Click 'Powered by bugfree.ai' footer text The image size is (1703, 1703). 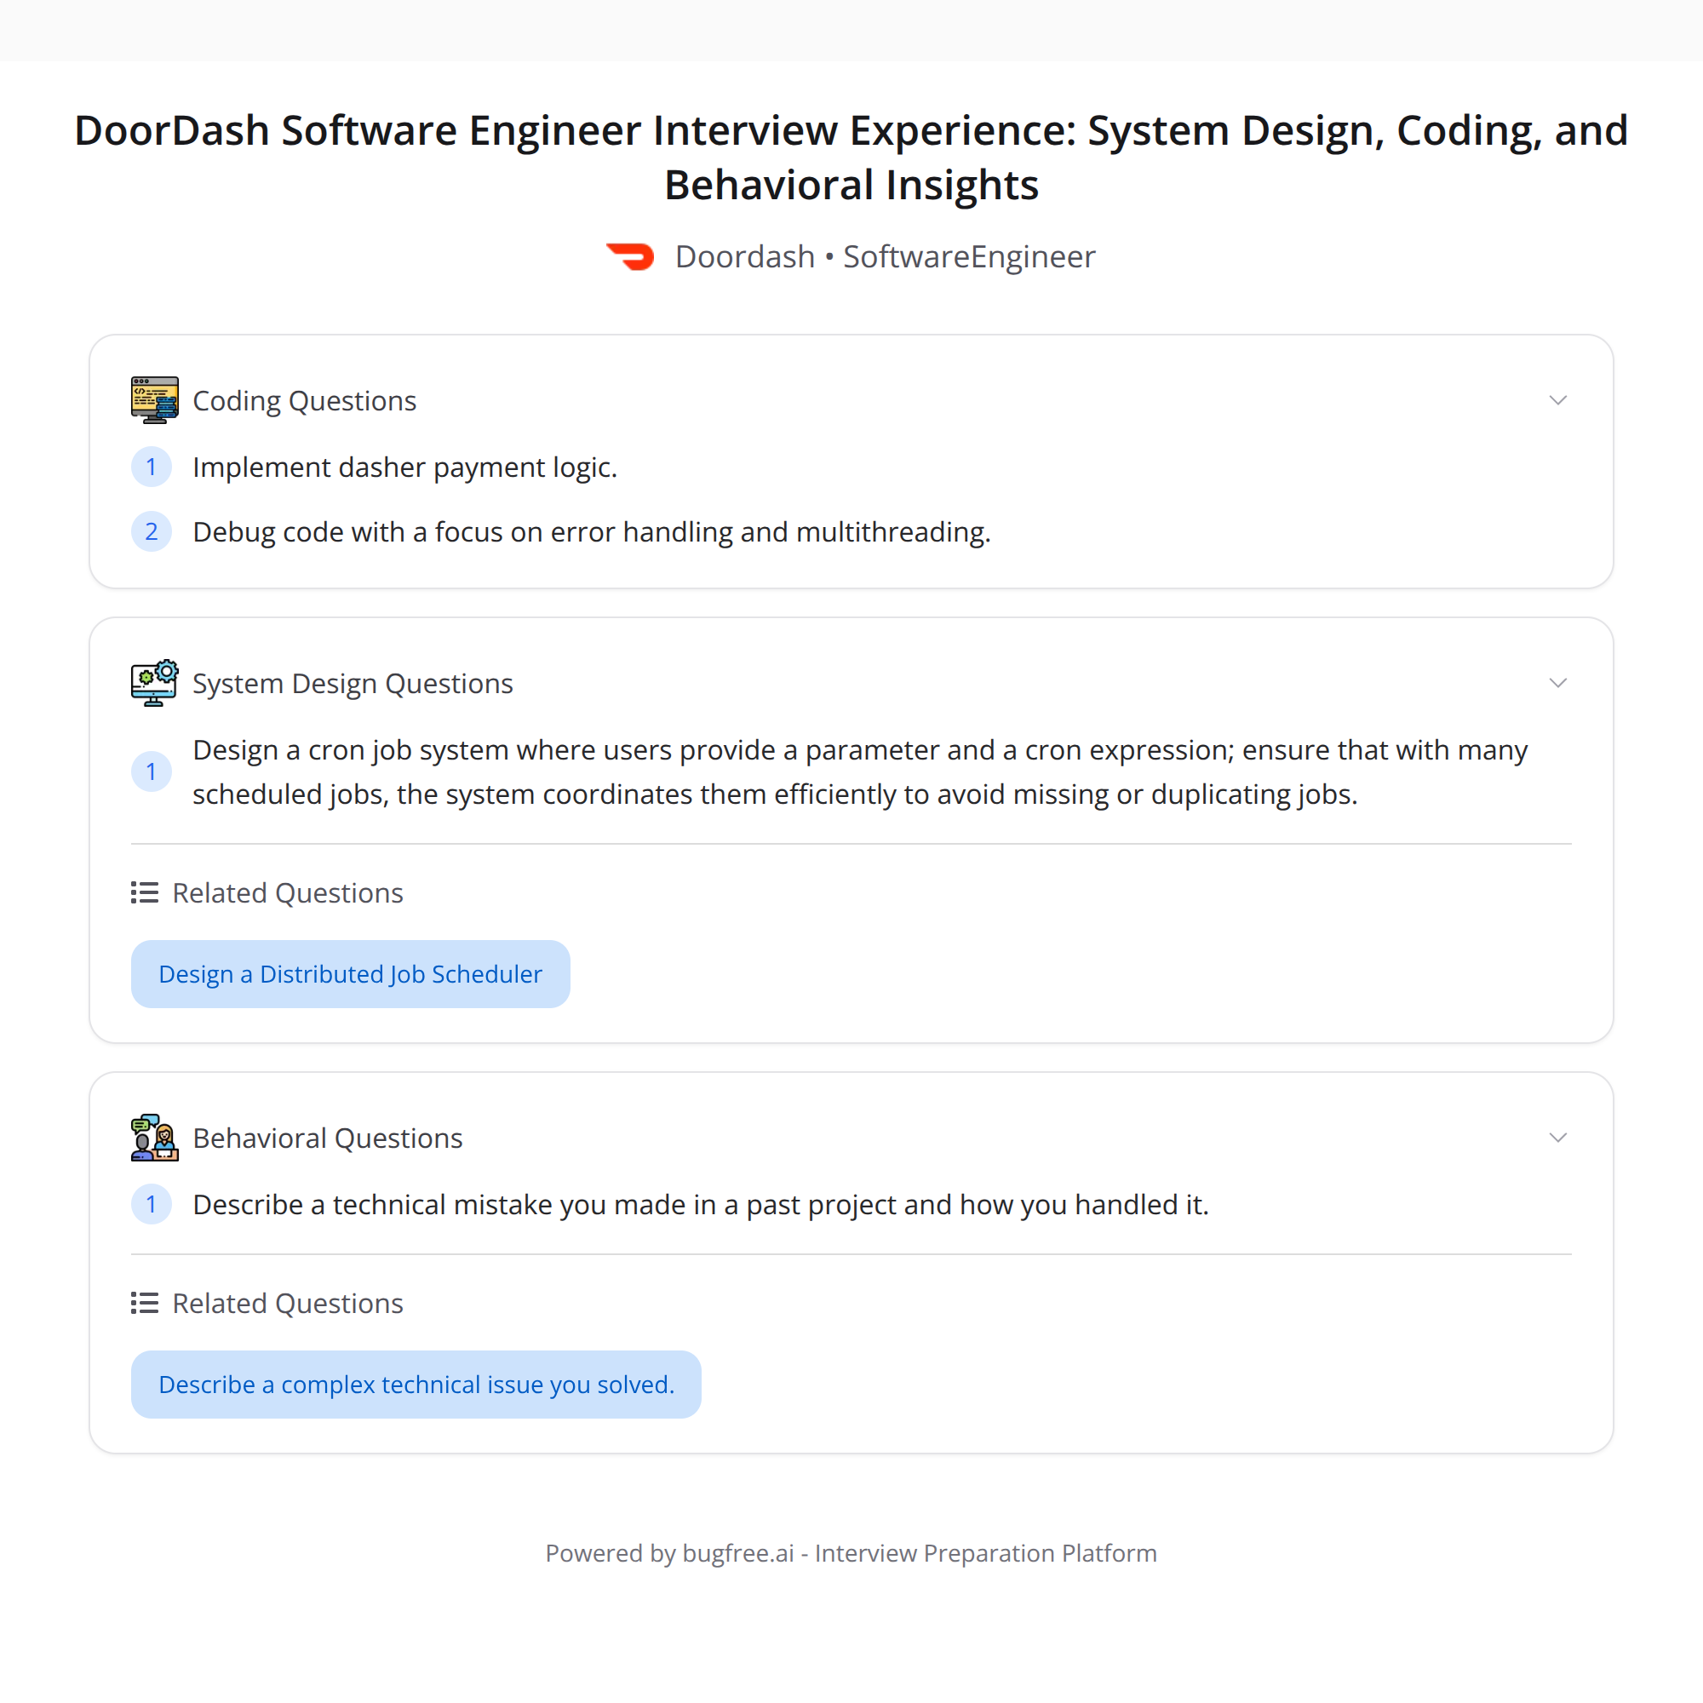[851, 1553]
